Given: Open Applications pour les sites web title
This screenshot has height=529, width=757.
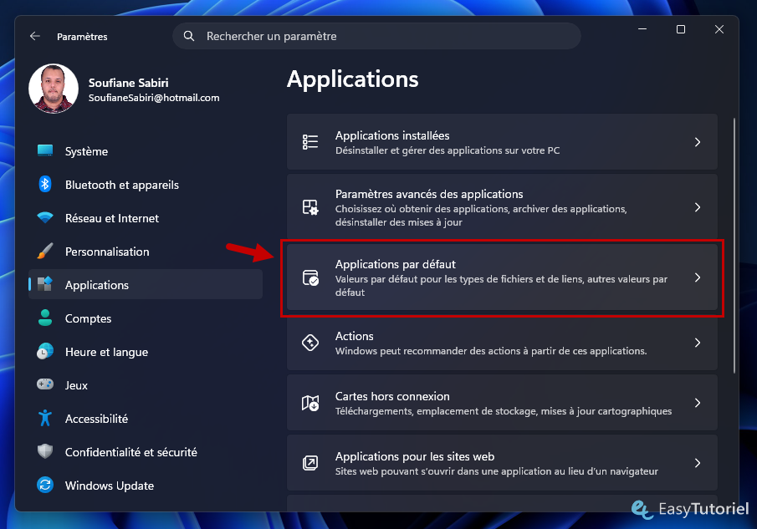Looking at the screenshot, I should coord(415,456).
